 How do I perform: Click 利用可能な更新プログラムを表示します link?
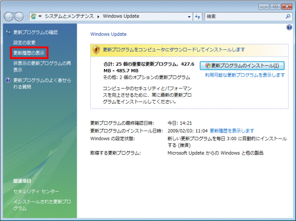point(245,75)
